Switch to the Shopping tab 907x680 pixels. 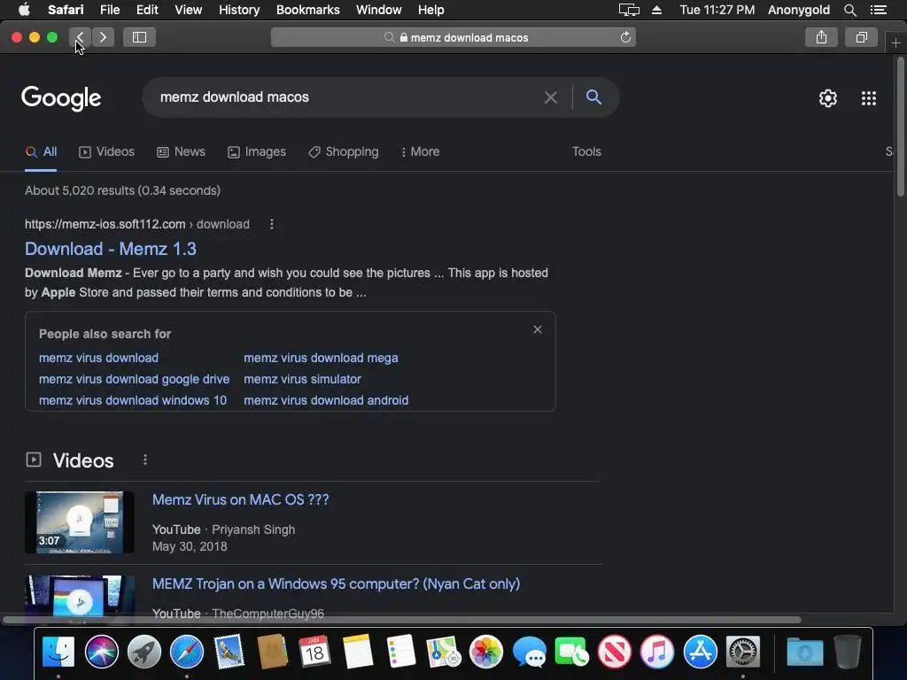tap(344, 152)
